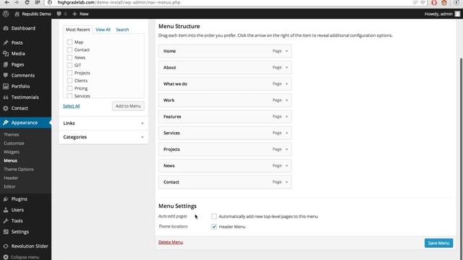Click the Add to Menu button
The image size is (463, 260).
click(128, 106)
